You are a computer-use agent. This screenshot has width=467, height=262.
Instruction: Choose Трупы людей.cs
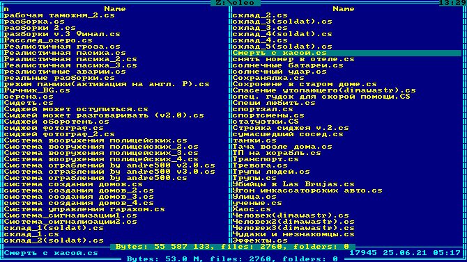coord(271,172)
